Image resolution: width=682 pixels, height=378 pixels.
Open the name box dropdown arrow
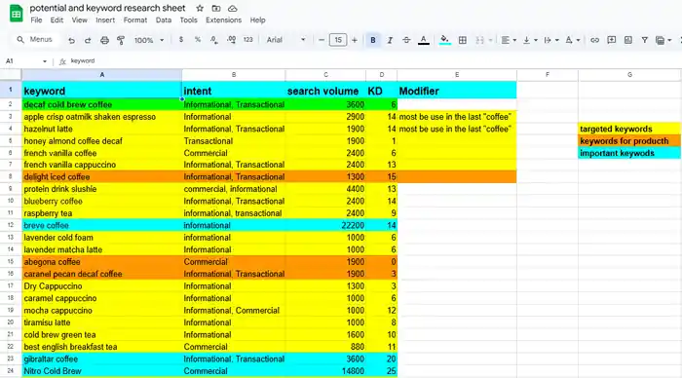[45, 61]
